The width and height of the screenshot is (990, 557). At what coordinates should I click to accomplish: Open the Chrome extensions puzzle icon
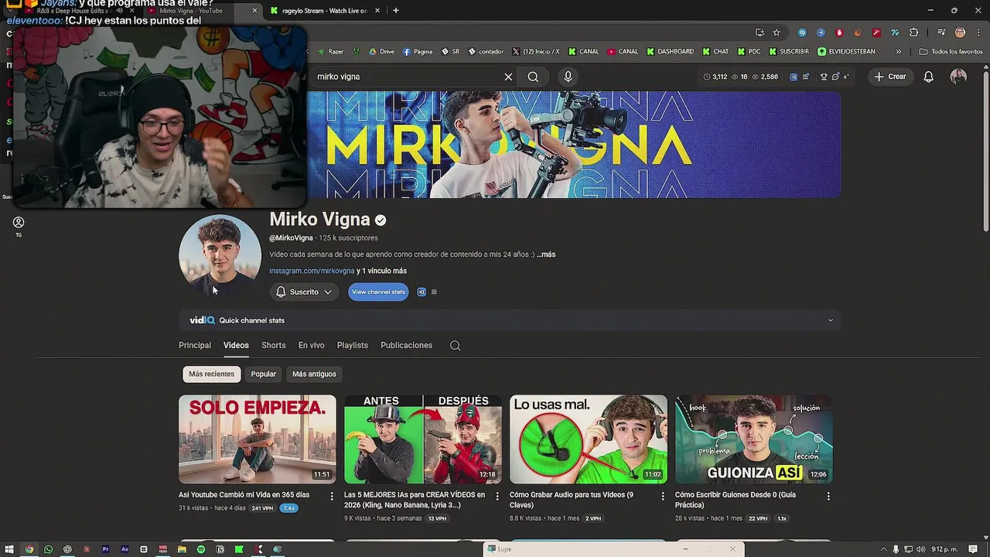pyautogui.click(x=913, y=32)
